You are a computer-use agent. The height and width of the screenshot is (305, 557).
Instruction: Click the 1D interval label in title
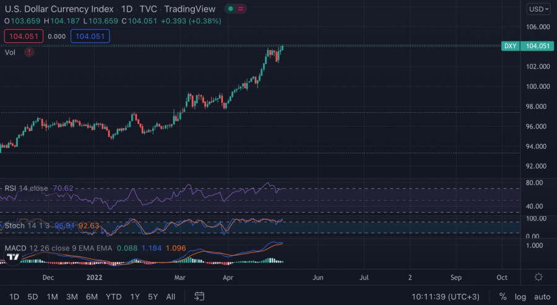(126, 9)
